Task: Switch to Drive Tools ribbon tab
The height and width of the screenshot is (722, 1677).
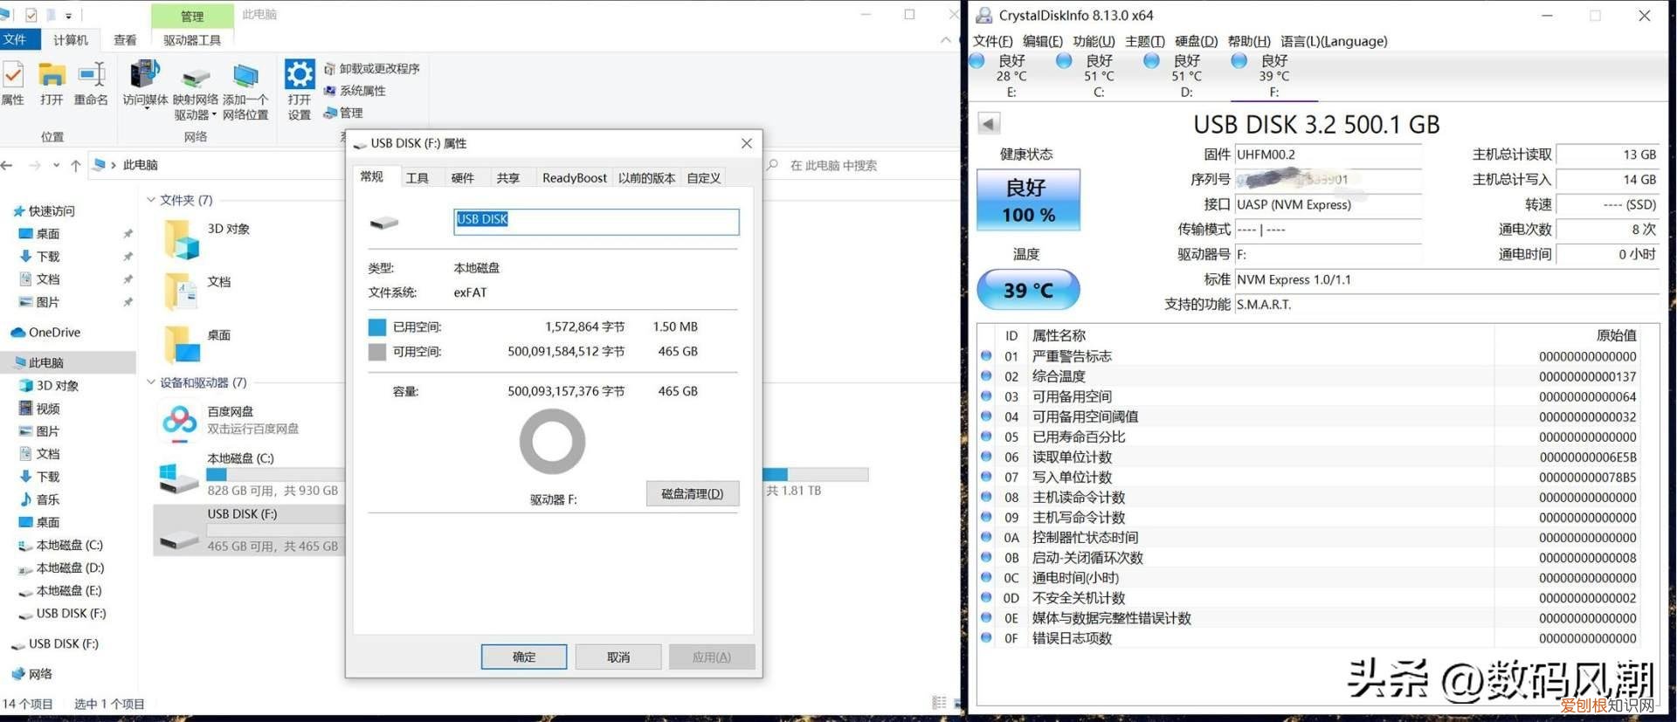Action: 192,40
